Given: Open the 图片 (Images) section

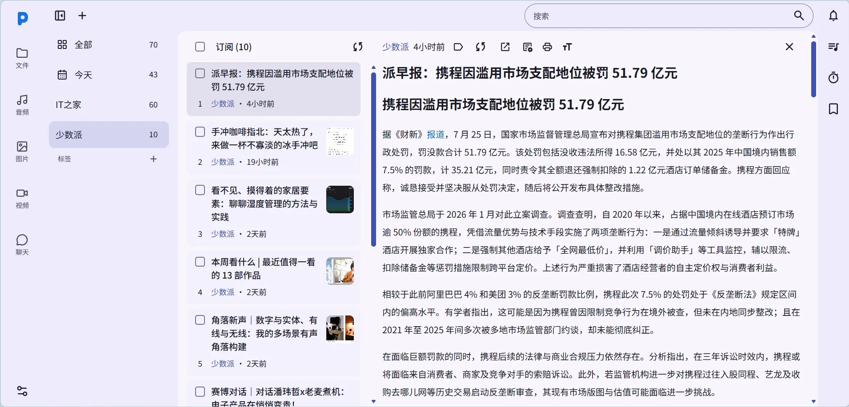Looking at the screenshot, I should [x=22, y=152].
